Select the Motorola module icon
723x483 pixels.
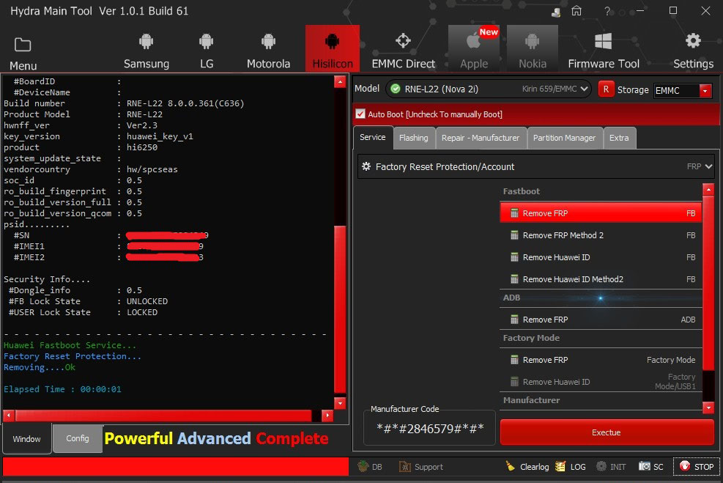coord(268,42)
